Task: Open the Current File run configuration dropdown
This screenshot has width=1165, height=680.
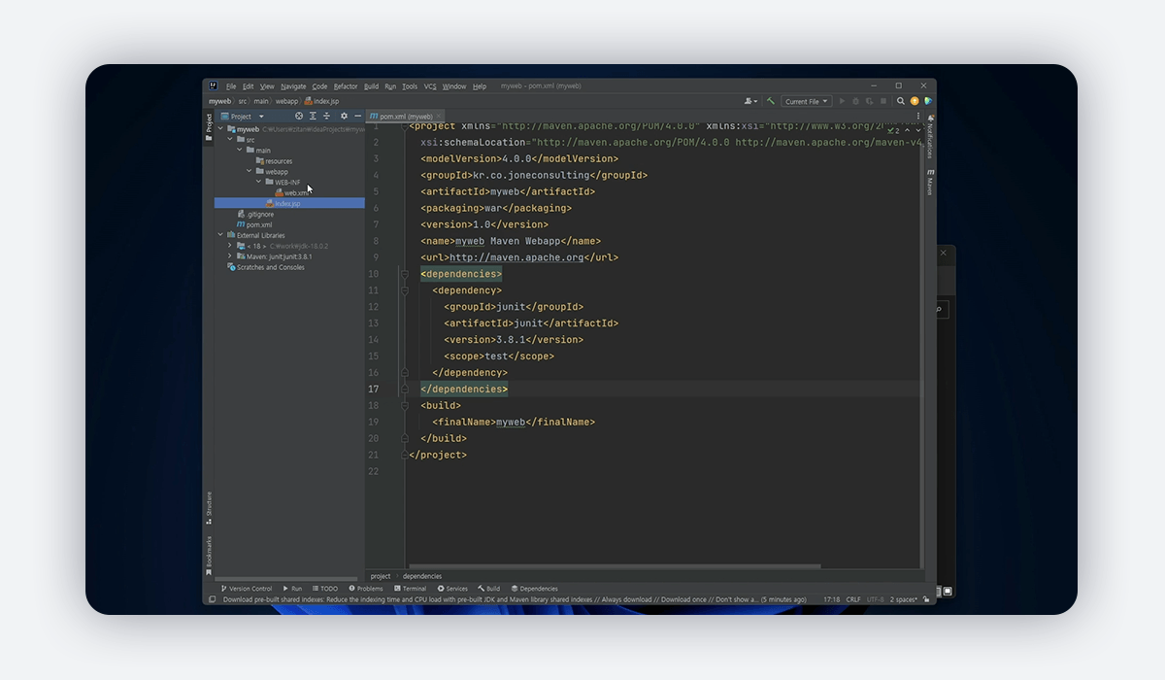Action: (x=807, y=101)
